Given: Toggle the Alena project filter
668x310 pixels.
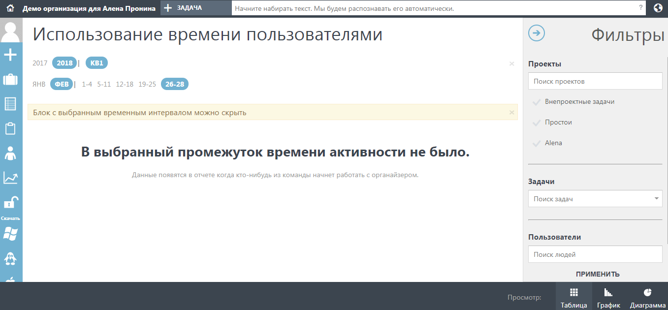Looking at the screenshot, I should coord(547,143).
